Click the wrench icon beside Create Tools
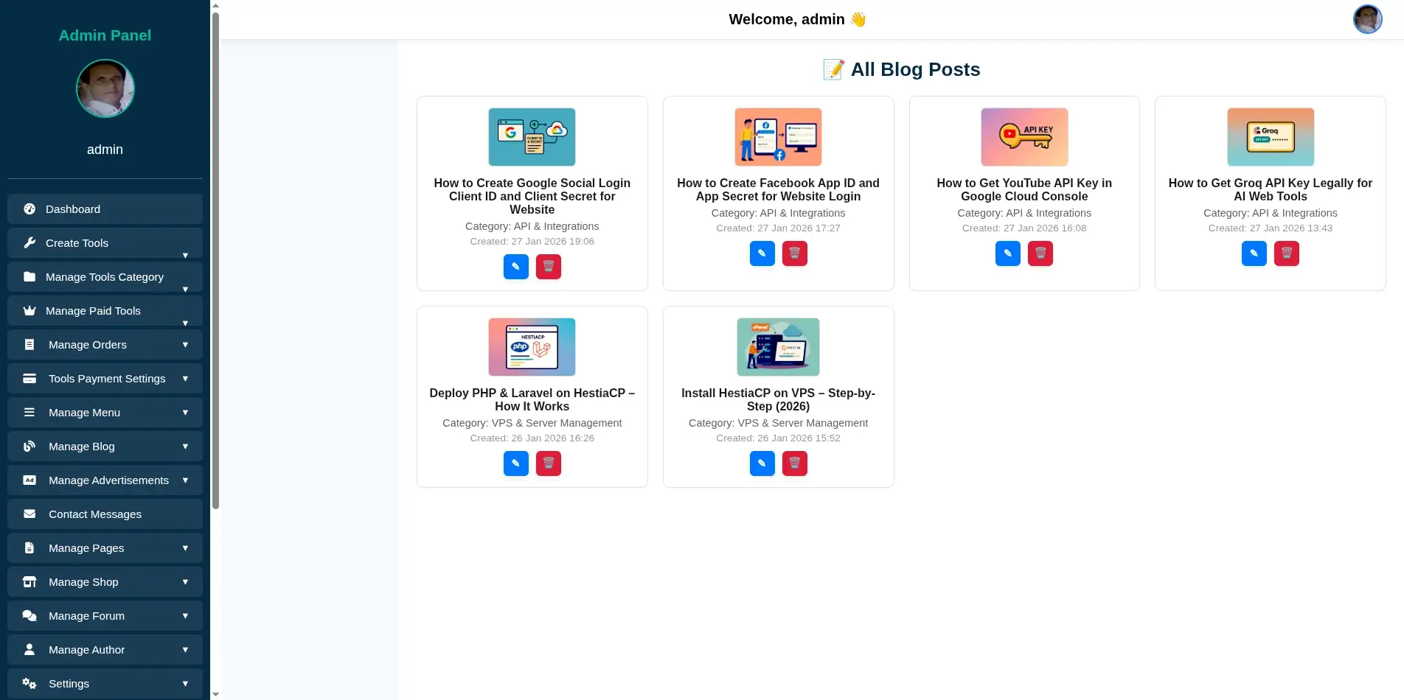The image size is (1404, 700). (x=29, y=242)
